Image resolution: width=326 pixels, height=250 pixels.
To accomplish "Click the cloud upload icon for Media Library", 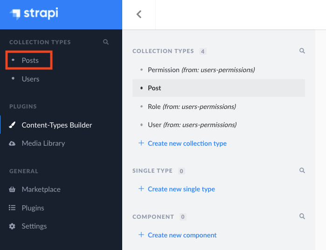I will (x=12, y=143).
